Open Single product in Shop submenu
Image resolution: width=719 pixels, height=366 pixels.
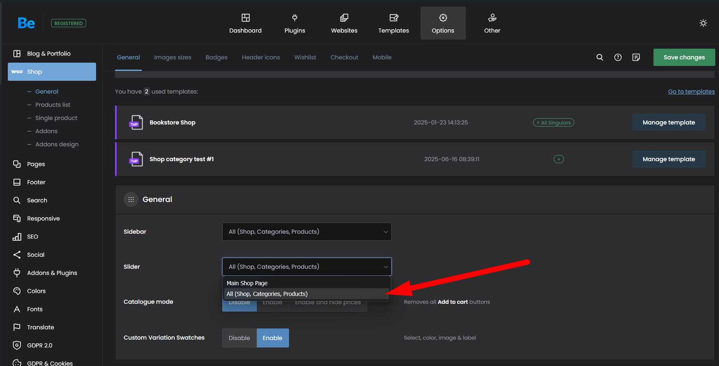click(x=56, y=118)
